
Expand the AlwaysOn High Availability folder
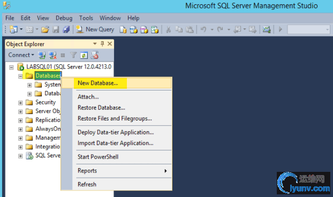point(20,130)
